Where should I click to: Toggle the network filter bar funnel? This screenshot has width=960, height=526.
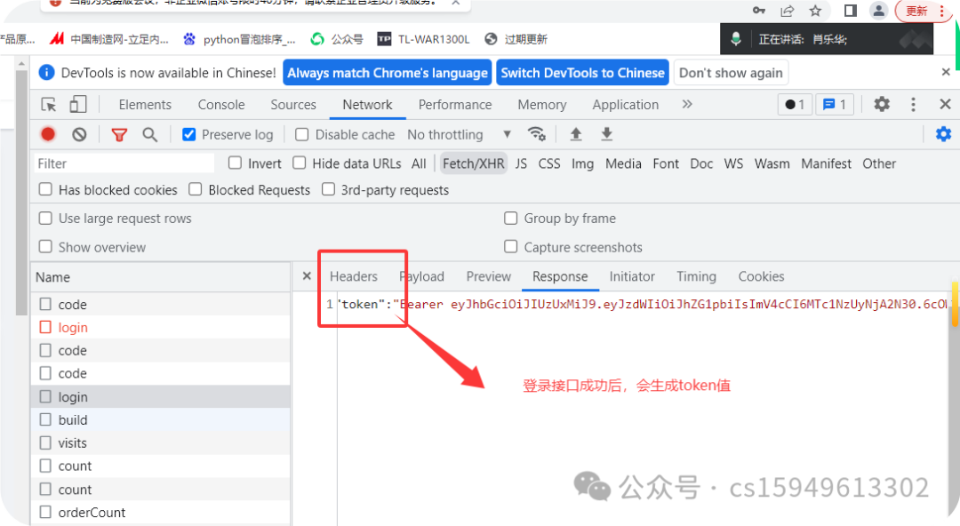[119, 134]
